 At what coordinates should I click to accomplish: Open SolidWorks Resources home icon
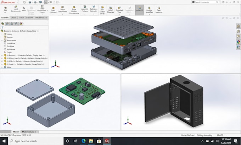point(238,26)
